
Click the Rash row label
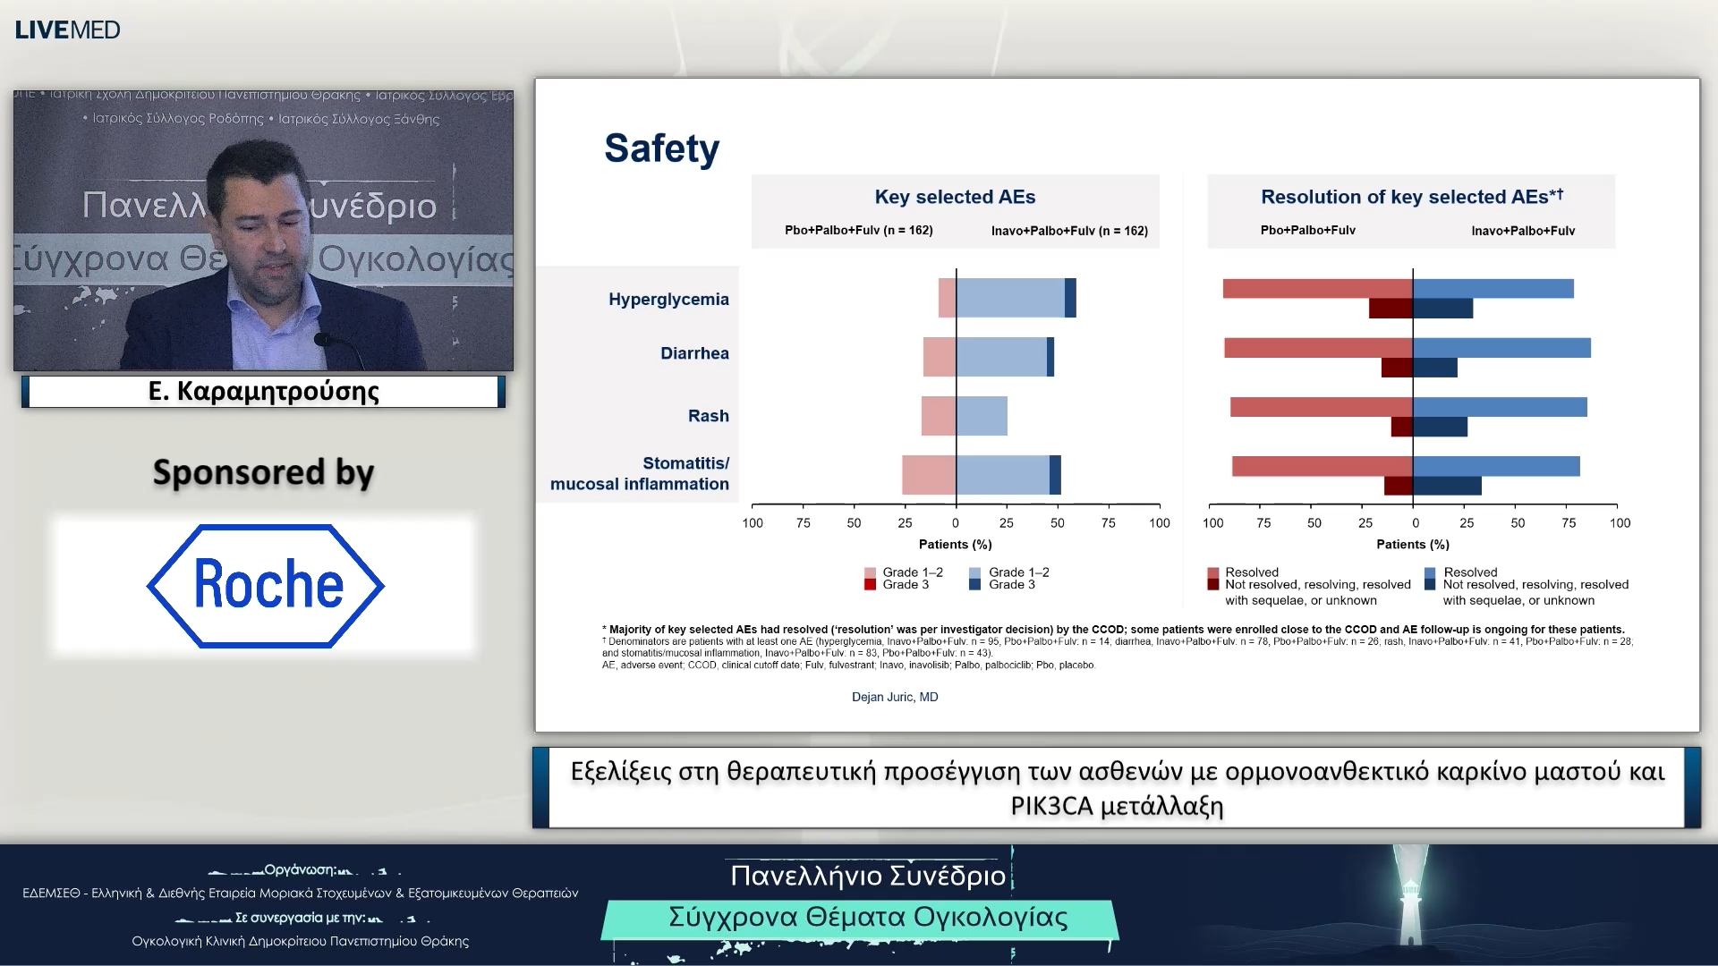coord(708,416)
